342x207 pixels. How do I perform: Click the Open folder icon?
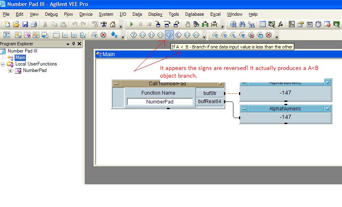16,25
